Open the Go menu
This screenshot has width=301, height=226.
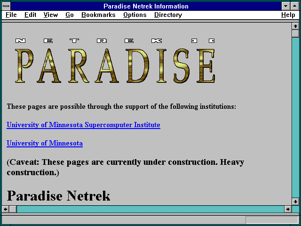[x=70, y=15]
